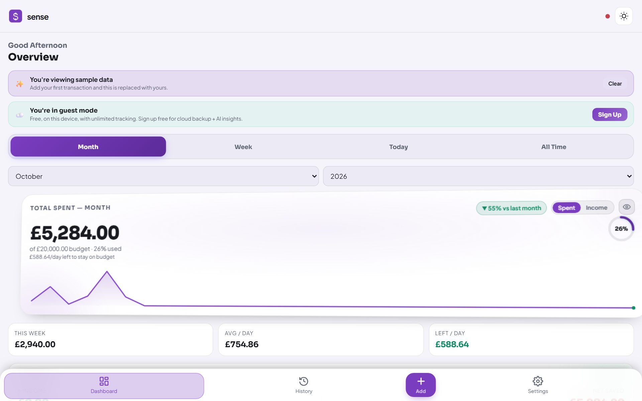Open Settings from bottom navigation

(538, 386)
